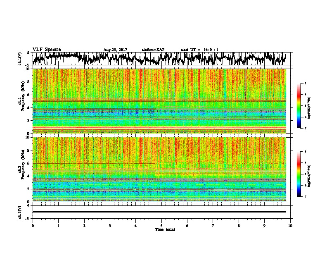Click the "ch.1(V)" waveform axis label
The width and height of the screenshot is (327, 253).
click(x=20, y=59)
